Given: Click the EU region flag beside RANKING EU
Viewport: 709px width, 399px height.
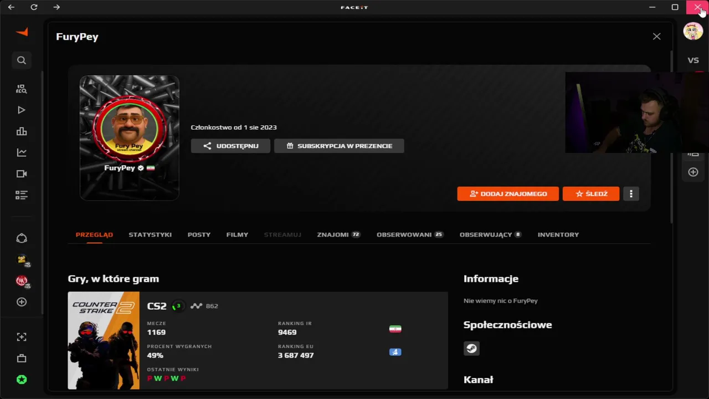Looking at the screenshot, I should [395, 352].
